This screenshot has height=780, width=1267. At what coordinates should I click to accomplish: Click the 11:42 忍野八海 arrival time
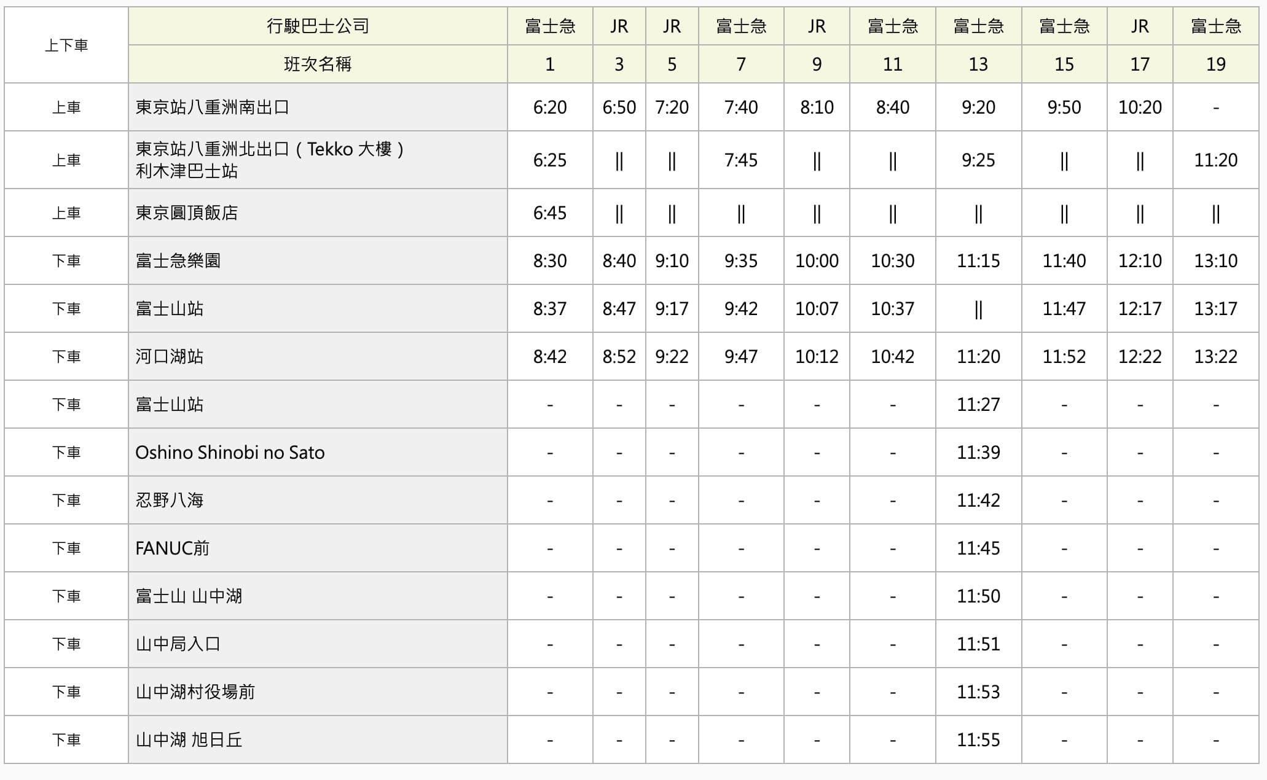pyautogui.click(x=978, y=501)
